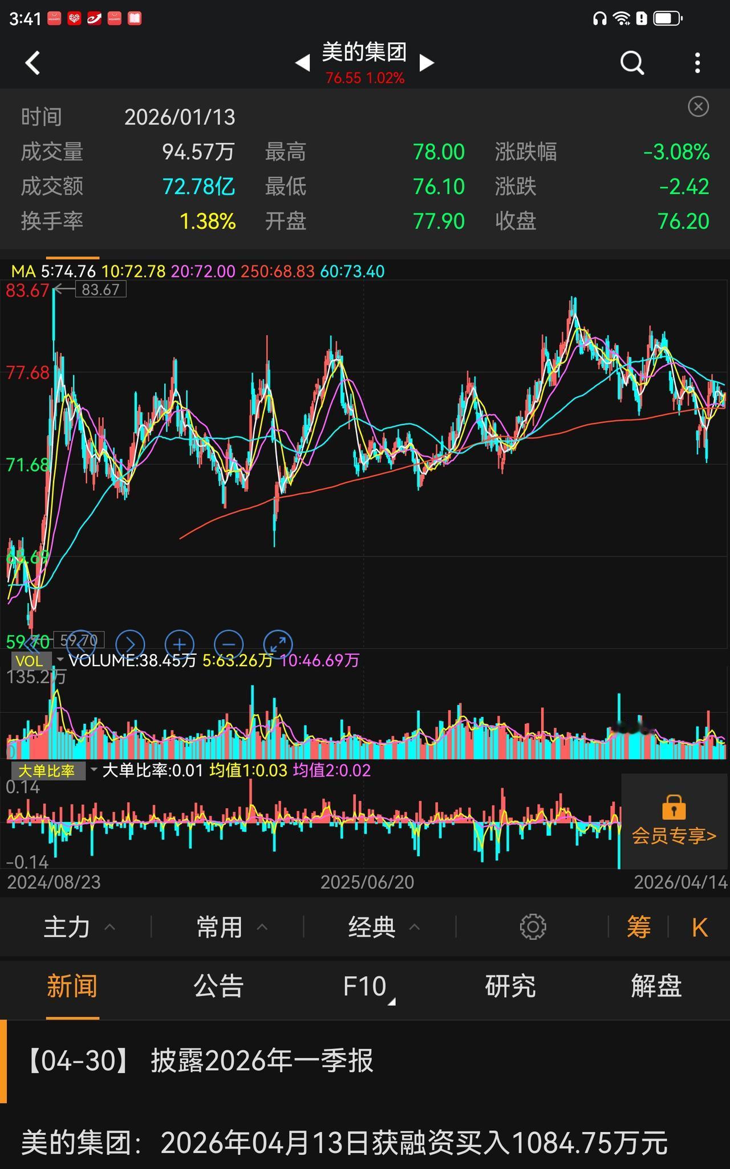This screenshot has height=1169, width=730.
Task: Select the 新闻 tab
Action: tap(72, 986)
